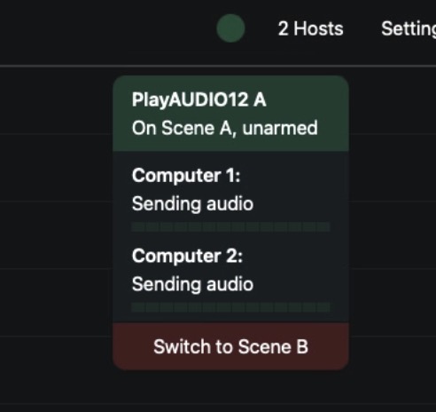Click first segment of Computer 2 meter

coord(138,307)
